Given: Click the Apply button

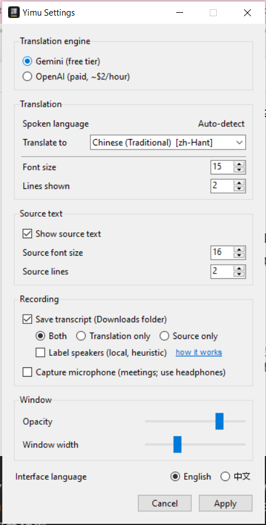Looking at the screenshot, I should click(225, 503).
